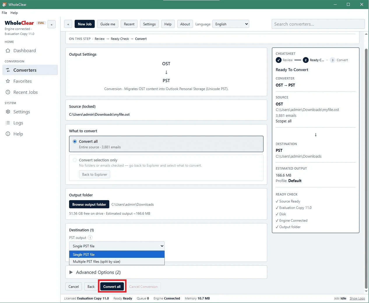Click the 'Source Ready' check item

(x=288, y=201)
